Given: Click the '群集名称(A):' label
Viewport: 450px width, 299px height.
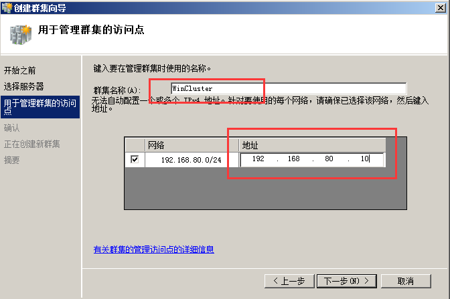Looking at the screenshot, I should [x=117, y=90].
